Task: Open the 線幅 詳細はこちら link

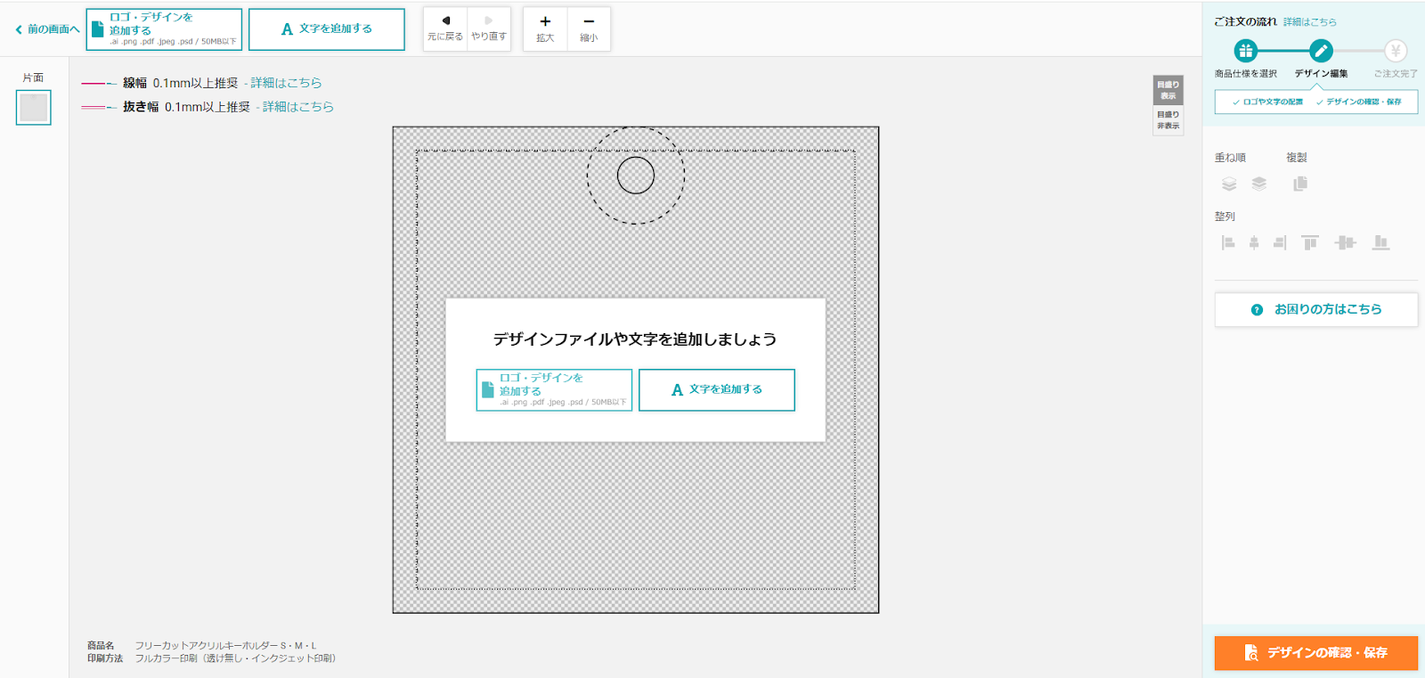Action: coord(286,83)
